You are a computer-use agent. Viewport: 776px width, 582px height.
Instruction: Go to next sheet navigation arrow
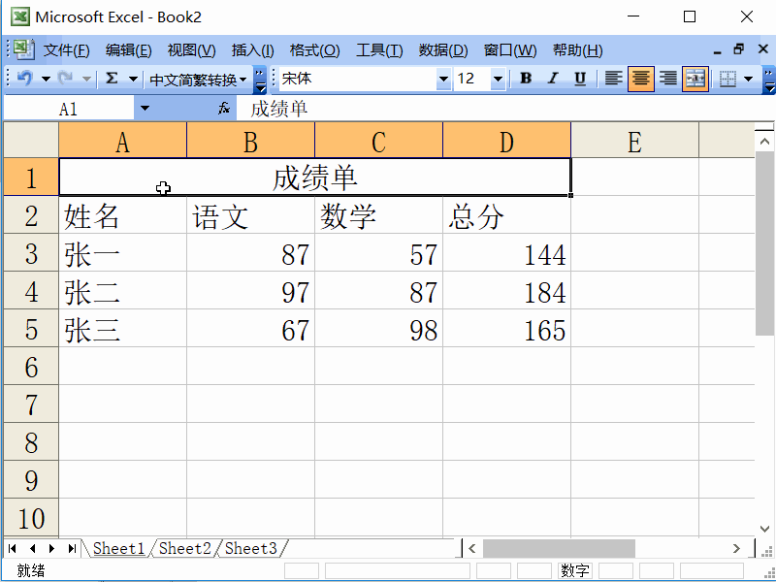52,548
